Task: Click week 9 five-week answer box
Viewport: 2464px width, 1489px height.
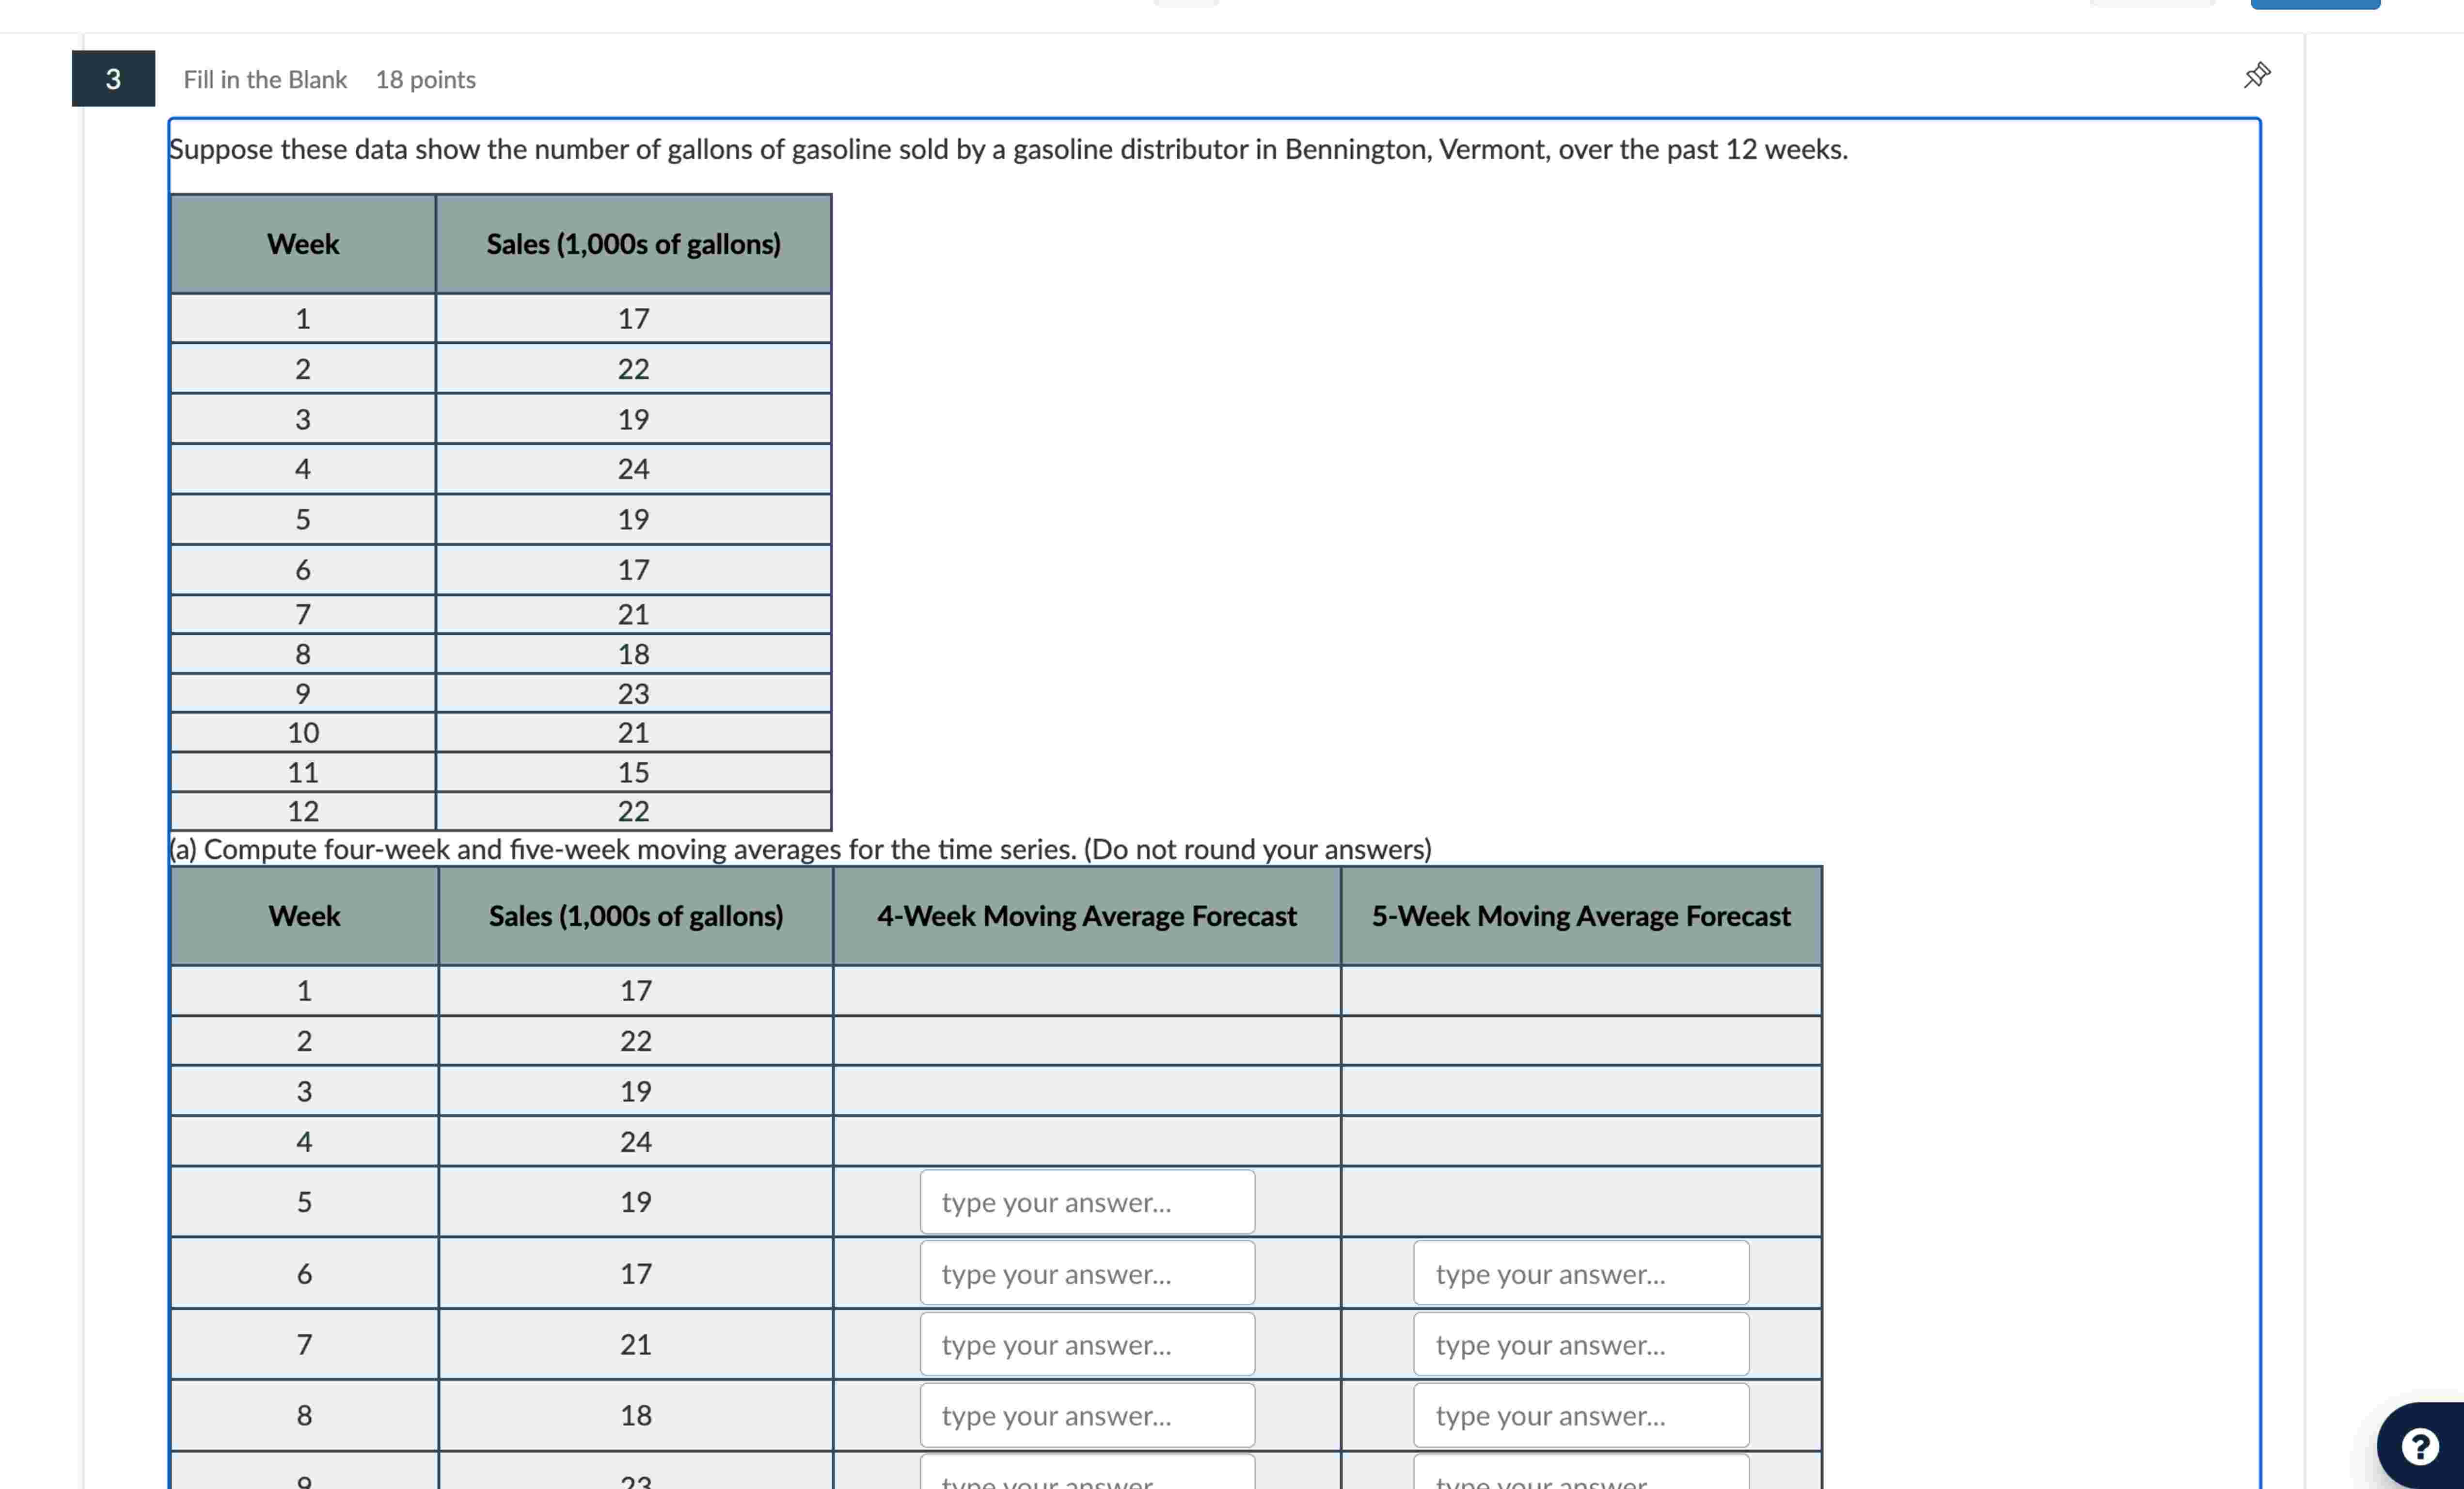Action: (1580, 1475)
